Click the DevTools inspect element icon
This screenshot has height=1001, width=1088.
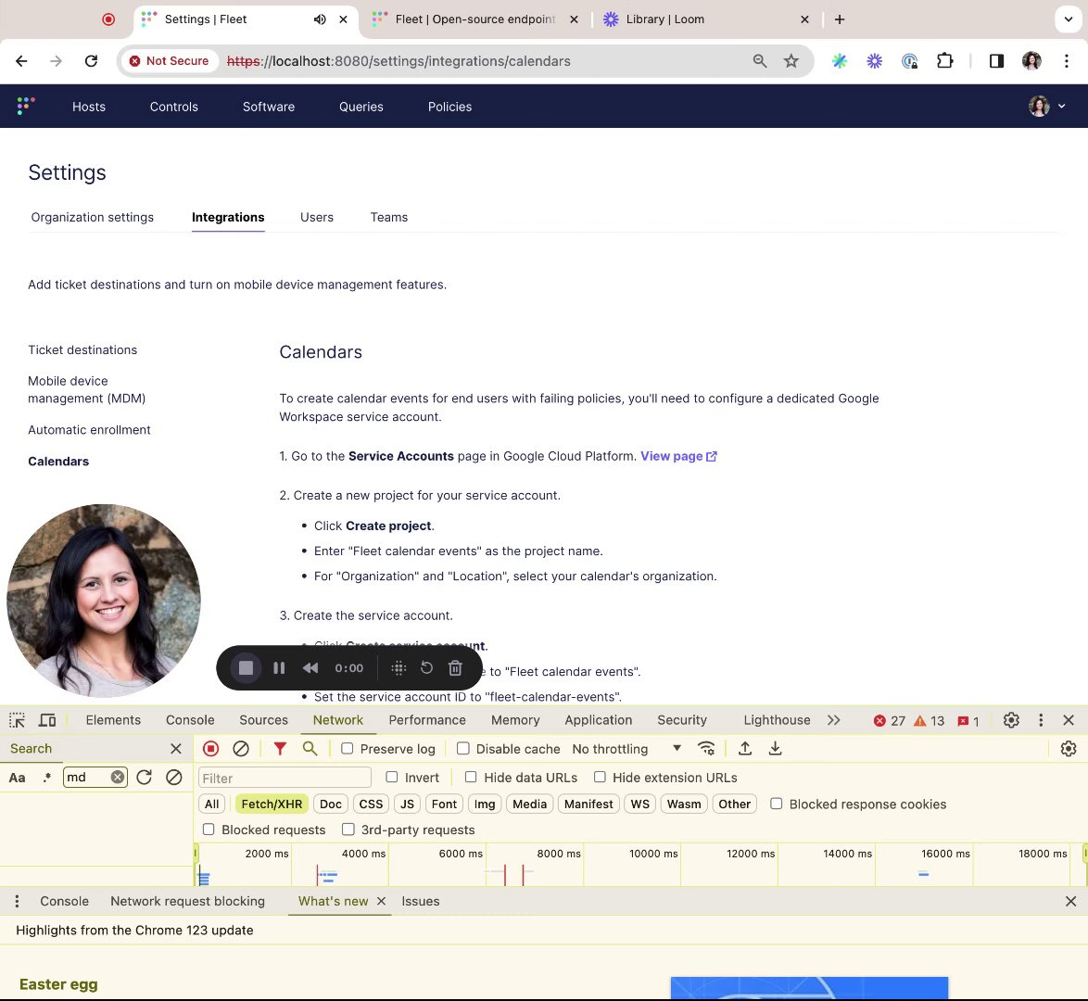coord(17,720)
